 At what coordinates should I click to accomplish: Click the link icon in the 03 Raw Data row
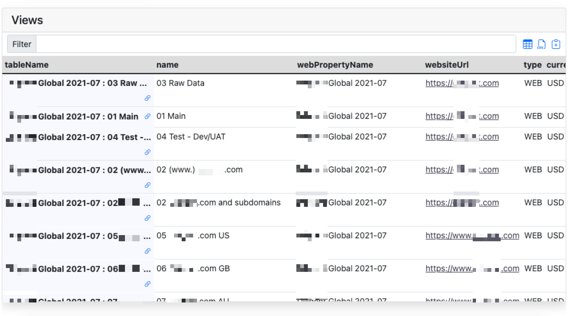click(148, 98)
